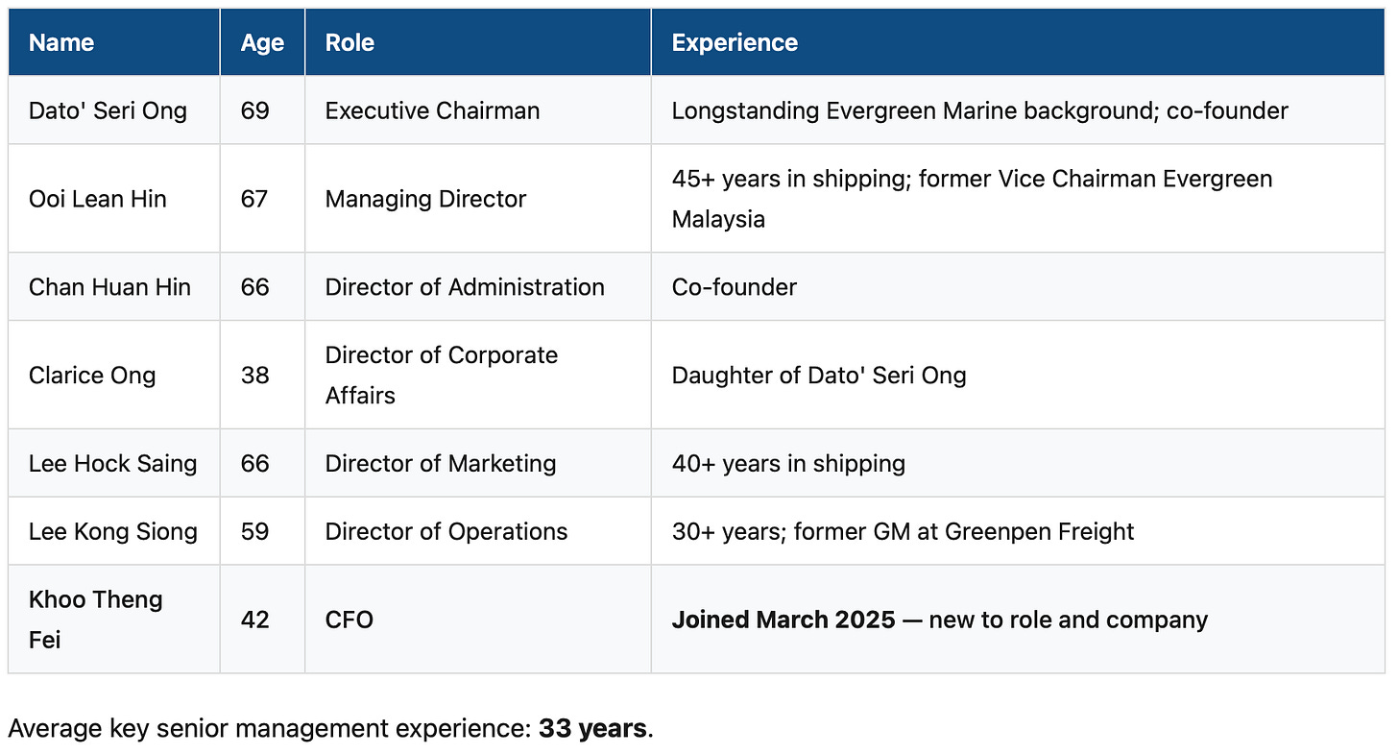The height and width of the screenshot is (754, 1398).
Task: Click the Executive Chairman role cell
Action: click(477, 110)
